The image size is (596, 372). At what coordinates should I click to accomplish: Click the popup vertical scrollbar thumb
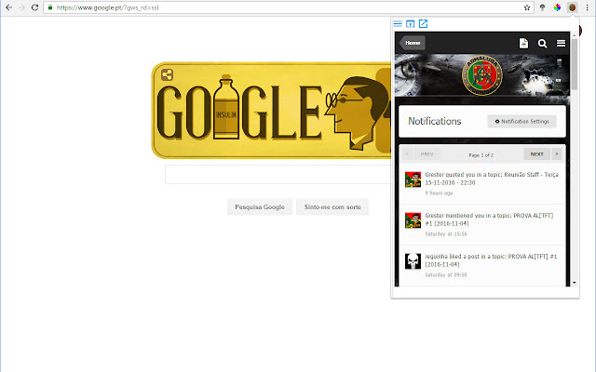[574, 64]
